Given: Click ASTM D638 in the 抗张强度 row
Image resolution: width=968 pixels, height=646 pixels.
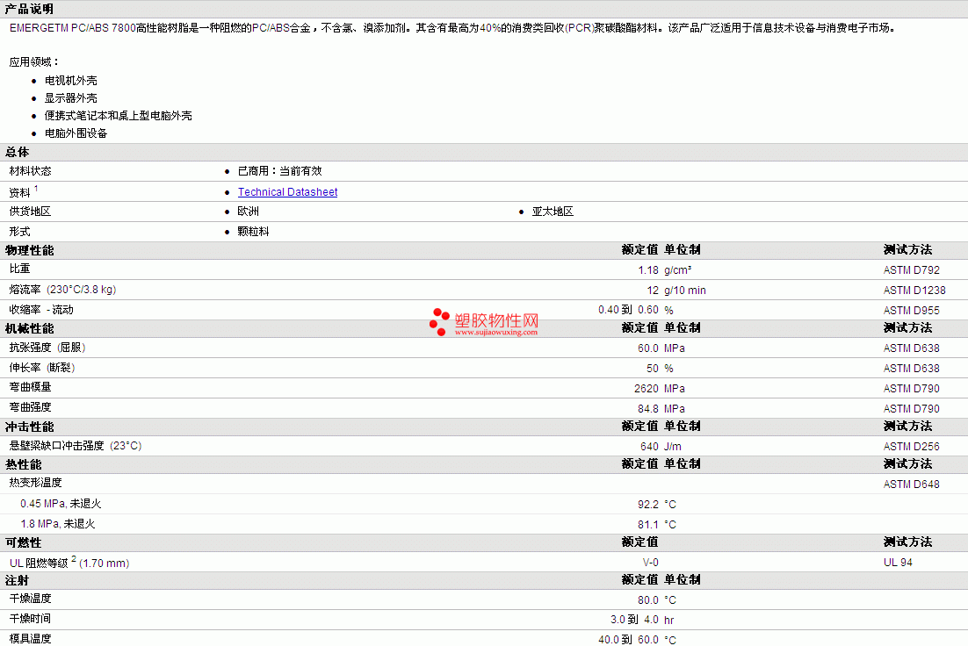Looking at the screenshot, I should pyautogui.click(x=911, y=348).
